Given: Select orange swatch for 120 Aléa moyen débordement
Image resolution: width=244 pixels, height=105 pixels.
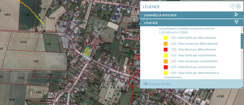Looking at the screenshot, I should pyautogui.click(x=165, y=44).
